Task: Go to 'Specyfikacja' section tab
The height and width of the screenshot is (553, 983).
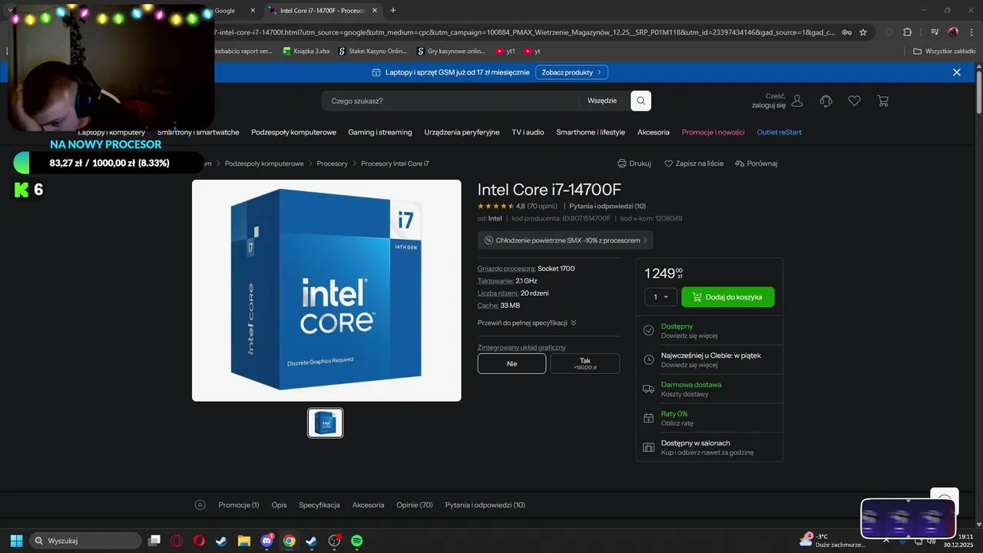Action: [319, 505]
